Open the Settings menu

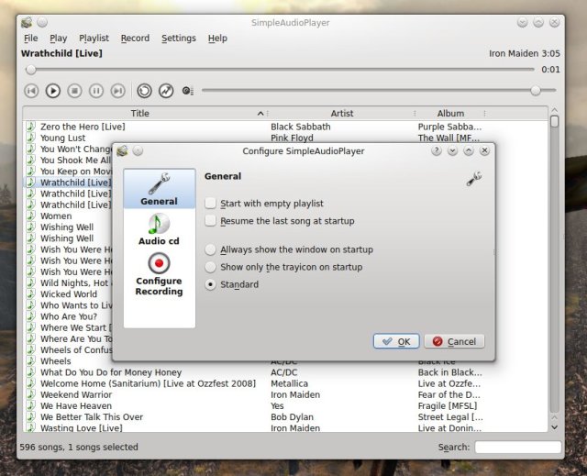(179, 39)
